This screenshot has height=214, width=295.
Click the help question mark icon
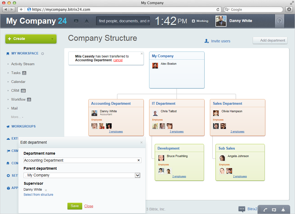pos(279,21)
